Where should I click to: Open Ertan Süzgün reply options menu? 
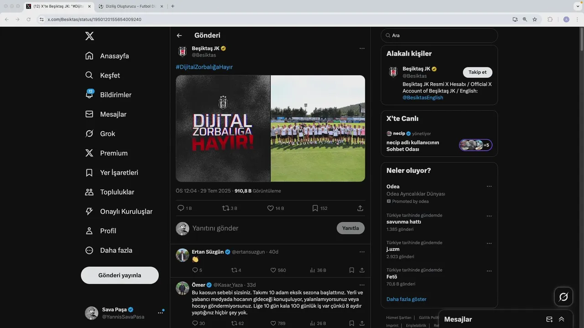(362, 252)
